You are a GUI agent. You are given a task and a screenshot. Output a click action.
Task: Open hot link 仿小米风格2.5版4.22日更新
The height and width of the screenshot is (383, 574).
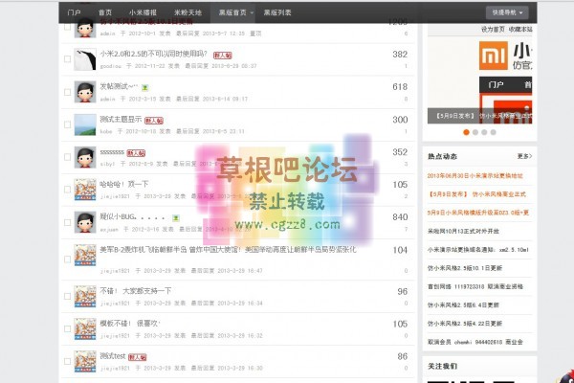click(x=465, y=324)
